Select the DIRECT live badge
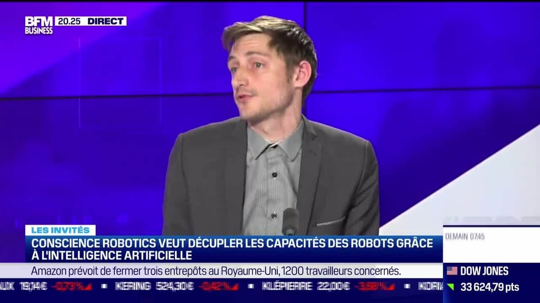 106,21
